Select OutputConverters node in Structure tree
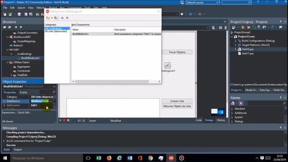 pyautogui.click(x=27, y=33)
